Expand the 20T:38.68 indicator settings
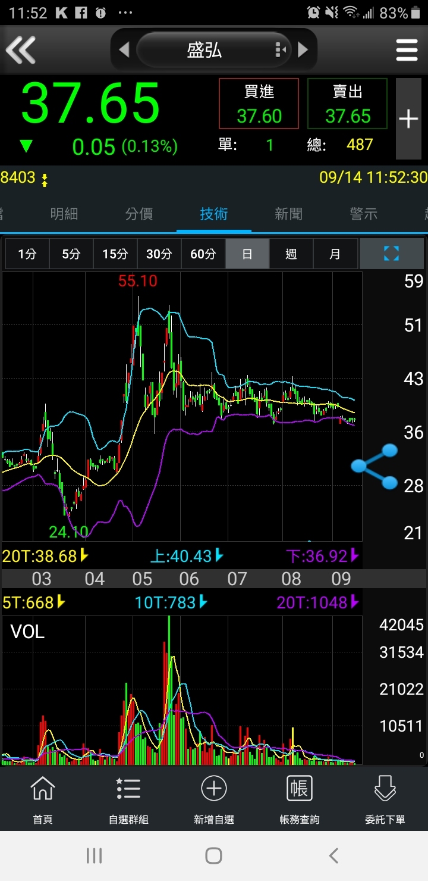 [45, 556]
